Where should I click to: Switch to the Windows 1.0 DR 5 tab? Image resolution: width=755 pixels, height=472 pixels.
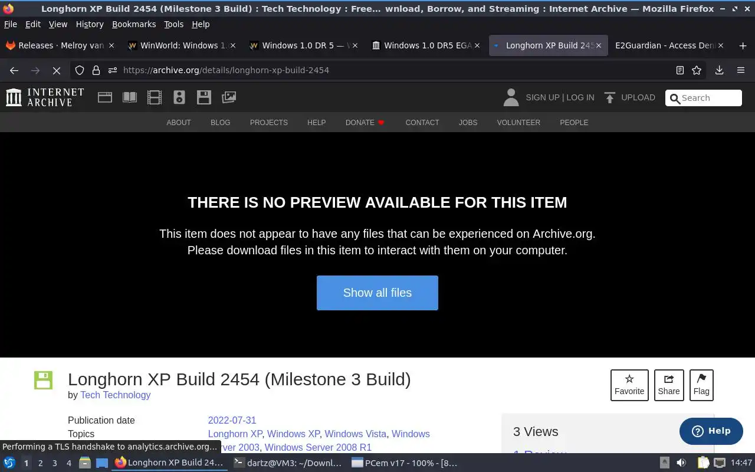304,45
